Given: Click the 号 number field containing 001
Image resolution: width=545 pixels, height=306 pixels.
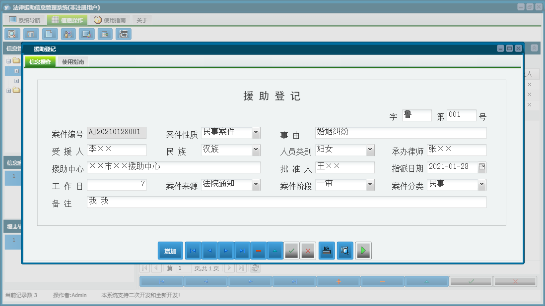Looking at the screenshot, I should [x=461, y=115].
